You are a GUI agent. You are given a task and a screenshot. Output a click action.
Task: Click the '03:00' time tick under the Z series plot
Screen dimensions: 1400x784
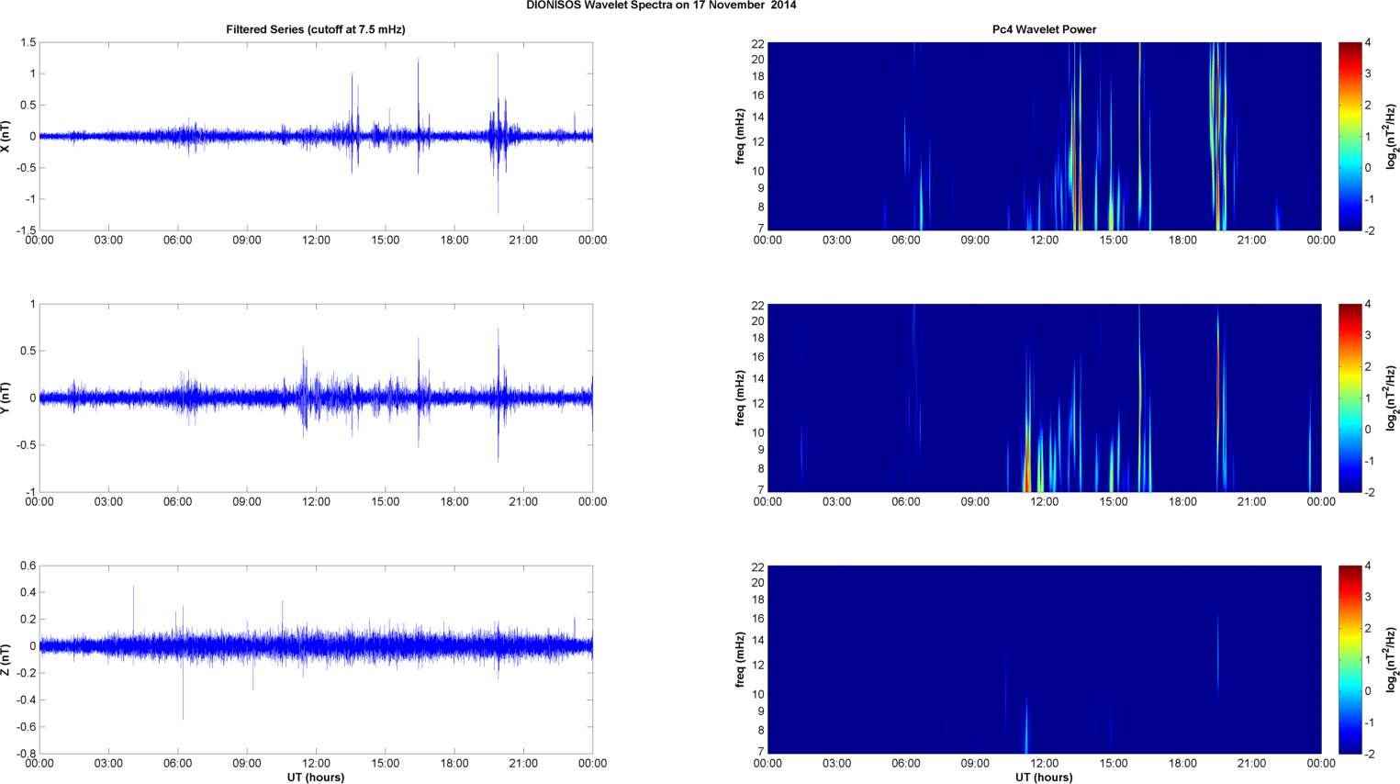point(108,764)
